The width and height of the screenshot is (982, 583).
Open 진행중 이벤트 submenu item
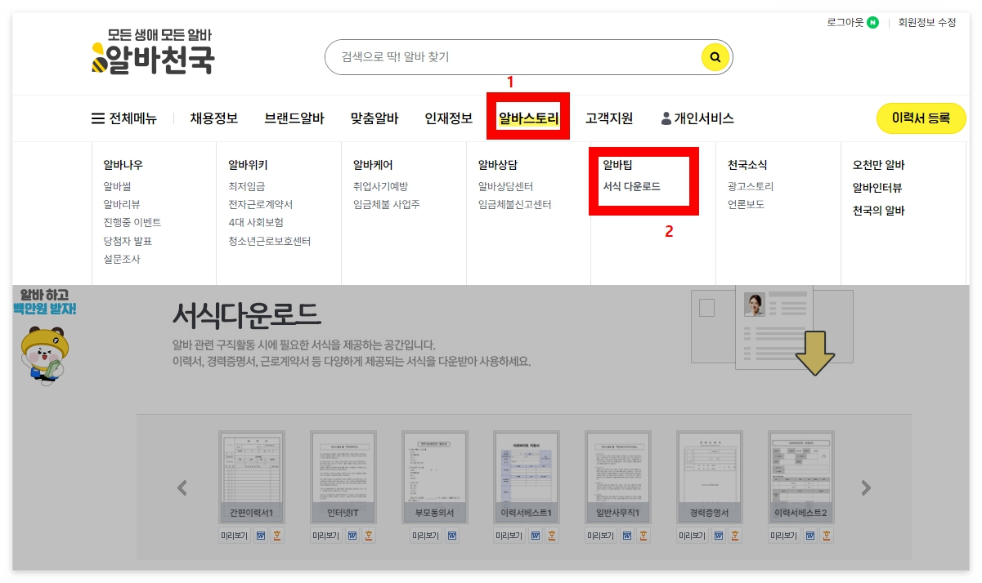click(x=132, y=223)
